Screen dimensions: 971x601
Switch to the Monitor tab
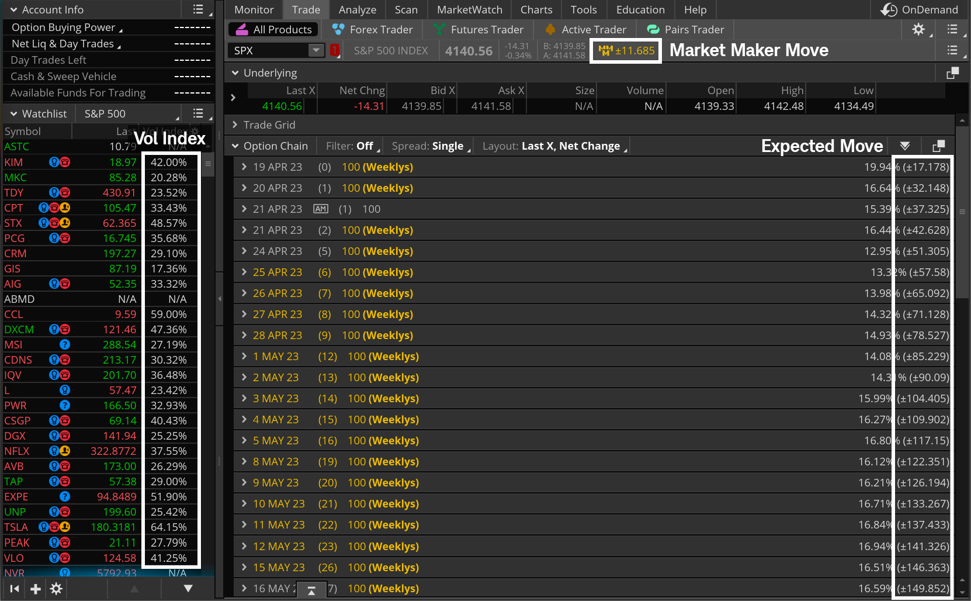pyautogui.click(x=254, y=10)
